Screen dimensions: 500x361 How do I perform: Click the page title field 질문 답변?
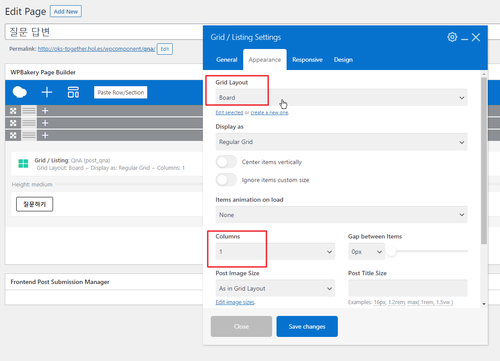(104, 32)
